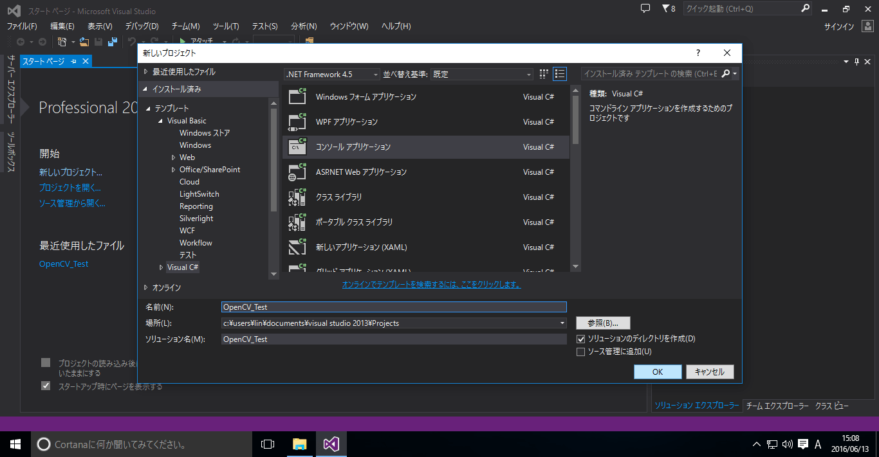Expand the Office/SharePoint tree node
Viewport: 879px width, 457px height.
[x=174, y=170]
